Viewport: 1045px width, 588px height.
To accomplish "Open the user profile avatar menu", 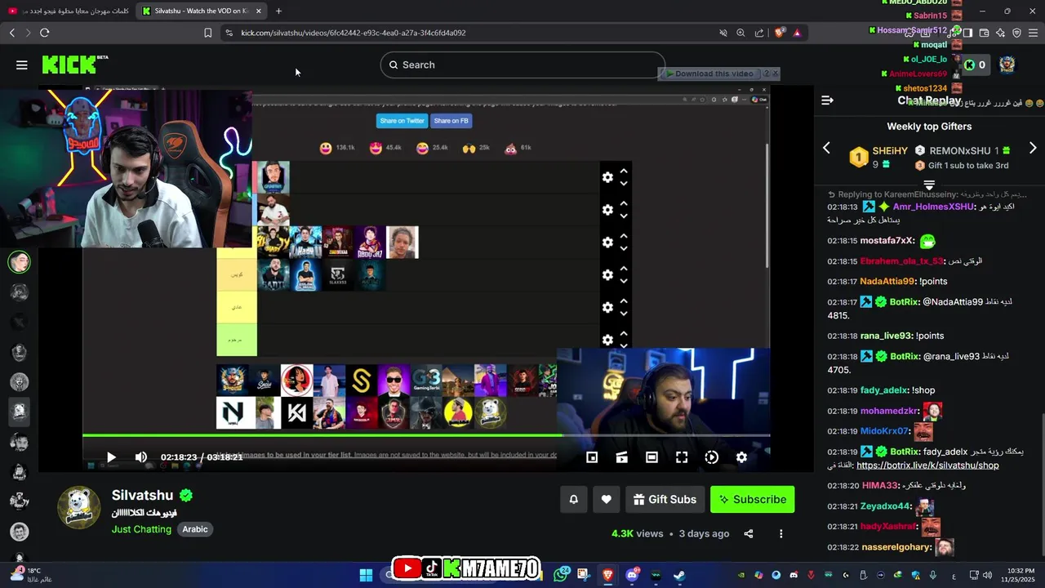I will (1007, 65).
